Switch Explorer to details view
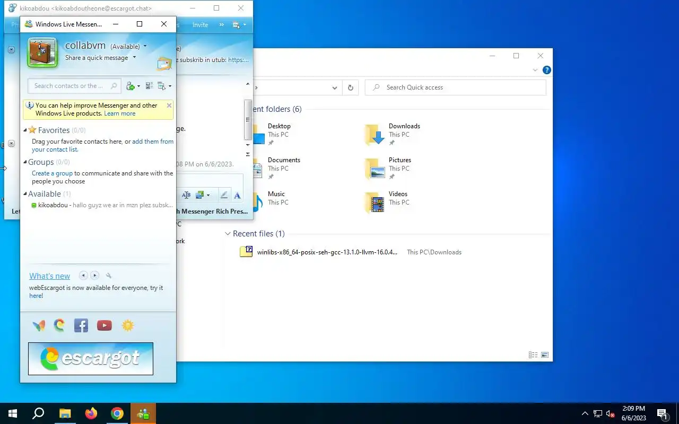The width and height of the screenshot is (679, 424). [533, 355]
